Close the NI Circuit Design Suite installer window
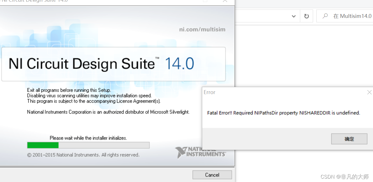 [x=225, y=1]
